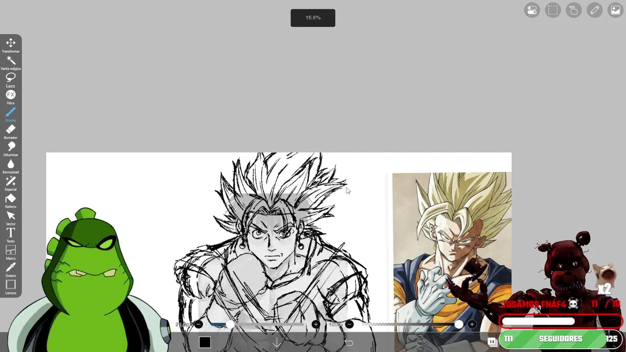Viewport: 626px width, 352px height.
Task: Open the reference image material icon
Action: tap(615, 10)
